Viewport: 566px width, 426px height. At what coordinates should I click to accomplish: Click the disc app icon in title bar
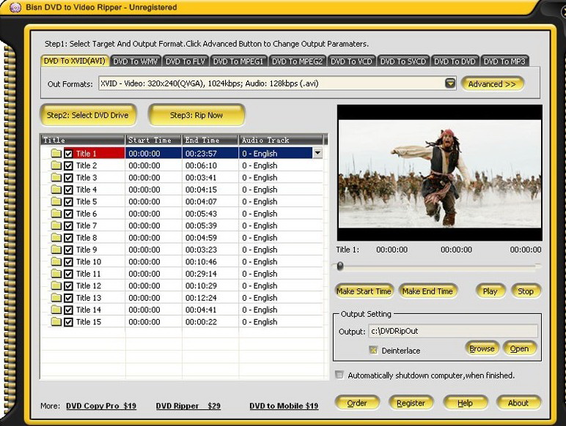15,7
